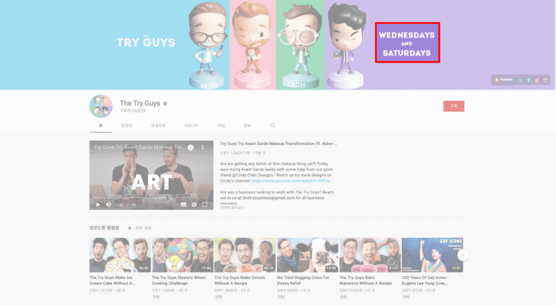The width and height of the screenshot is (556, 305).
Task: Click the 구독자 763만명 subscriber count
Action: click(132, 111)
